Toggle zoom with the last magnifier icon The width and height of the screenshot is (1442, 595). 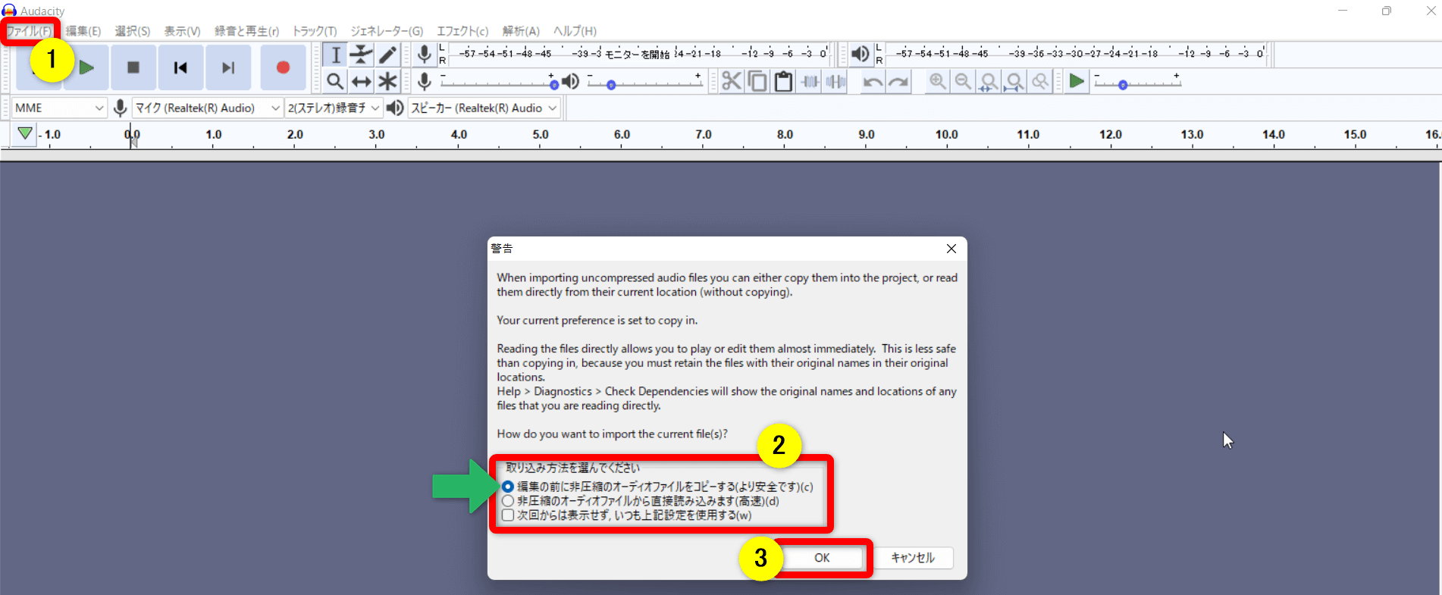pyautogui.click(x=1040, y=81)
